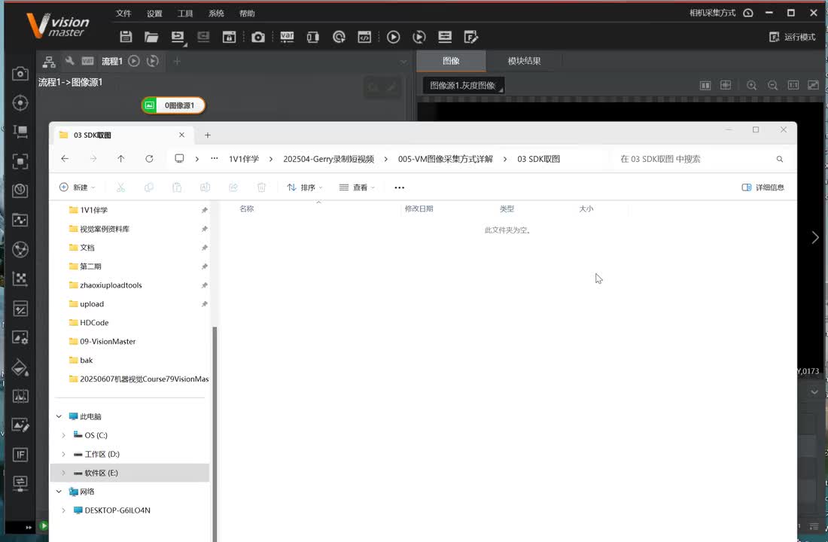Open a new Explorer tab
The height and width of the screenshot is (542, 828).
(208, 135)
